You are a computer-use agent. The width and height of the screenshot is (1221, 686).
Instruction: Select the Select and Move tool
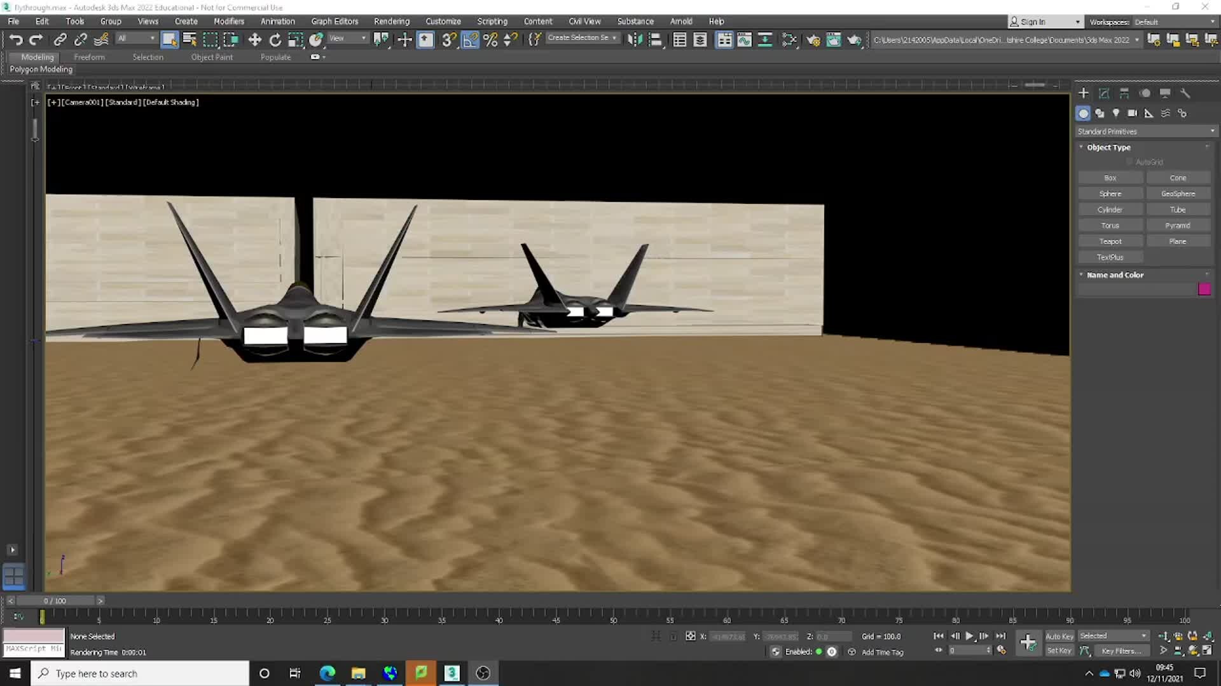point(254,39)
